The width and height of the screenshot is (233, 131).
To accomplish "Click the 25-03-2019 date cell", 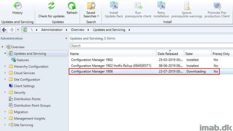I will tap(170, 60).
